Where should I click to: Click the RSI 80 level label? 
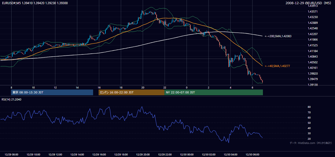(x=309, y=107)
